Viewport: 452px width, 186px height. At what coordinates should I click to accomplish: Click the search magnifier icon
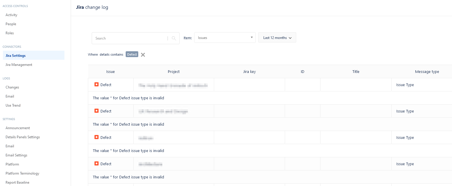tap(173, 38)
